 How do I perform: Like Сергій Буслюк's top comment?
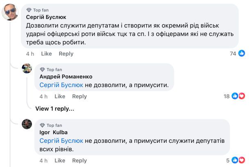click(x=46, y=54)
